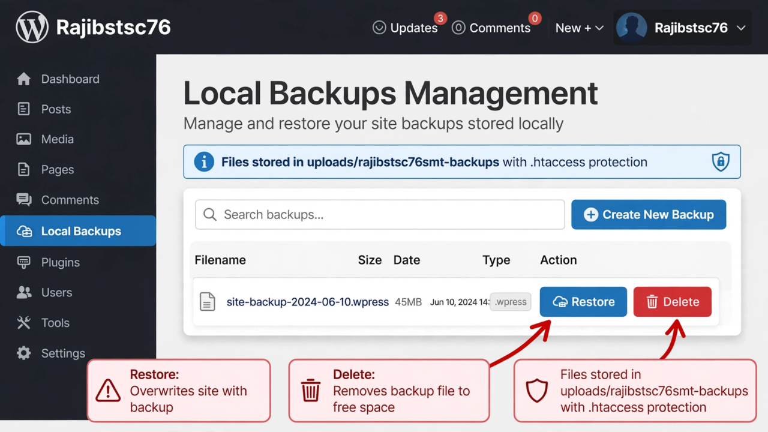Restore the site-backup-2024-06-10.wpress backup

pyautogui.click(x=583, y=302)
